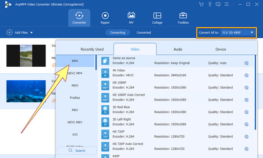
Task: Open the Convert All to dropdown
Action: click(x=238, y=32)
